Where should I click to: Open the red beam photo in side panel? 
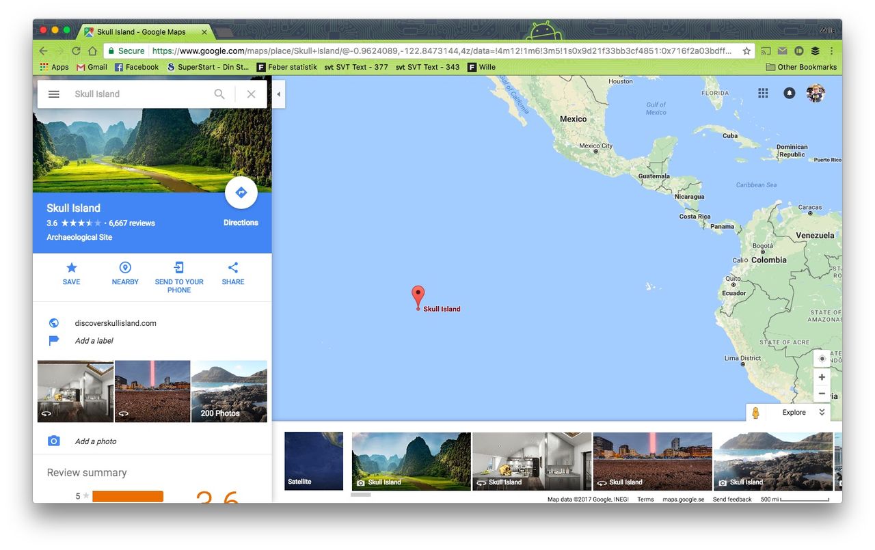coord(152,391)
